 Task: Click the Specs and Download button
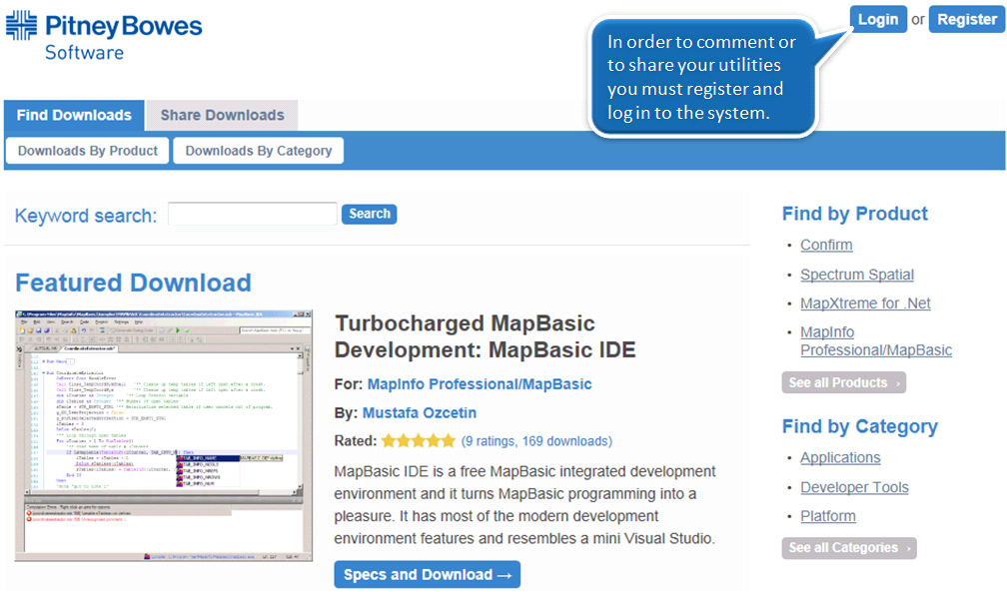[428, 575]
